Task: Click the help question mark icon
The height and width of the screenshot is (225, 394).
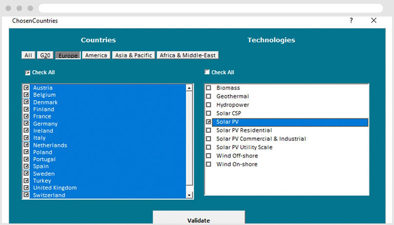Action: (351, 20)
